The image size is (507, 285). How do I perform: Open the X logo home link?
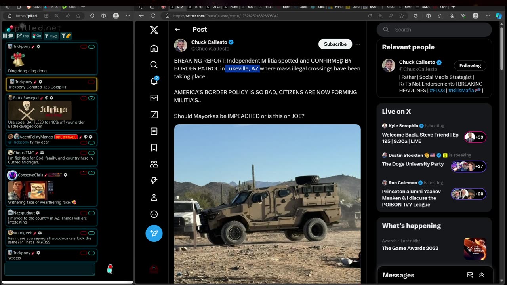click(154, 30)
